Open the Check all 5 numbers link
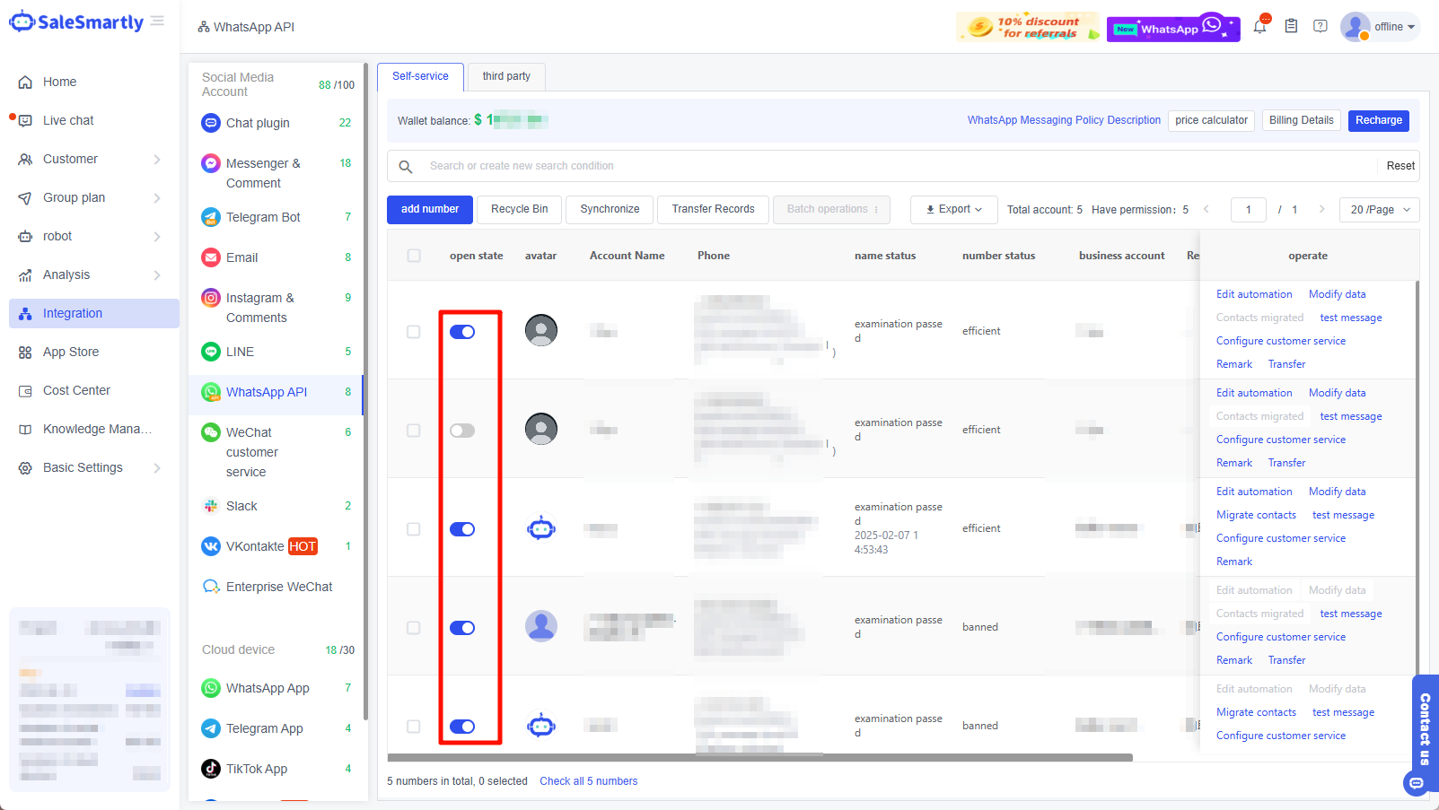This screenshot has height=810, width=1439. point(588,780)
